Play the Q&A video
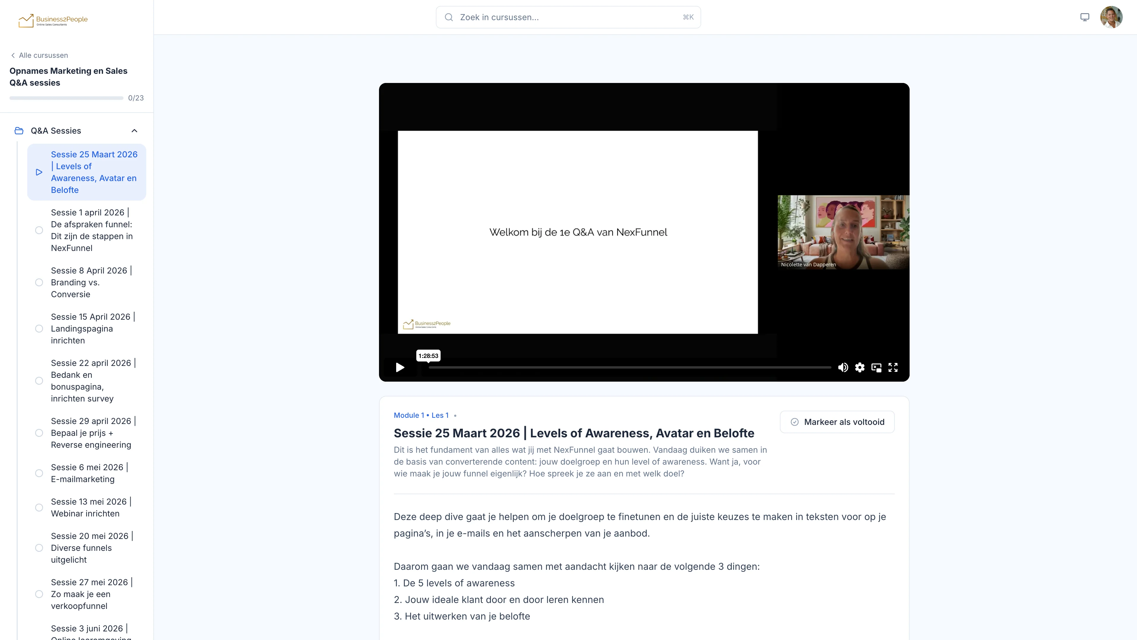 point(400,367)
